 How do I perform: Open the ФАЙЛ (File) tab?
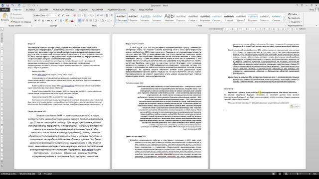(4, 10)
